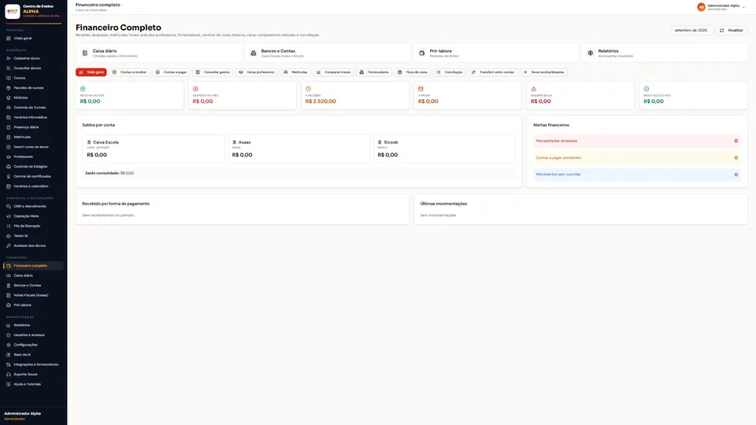
Task: Click the Suporte Souza headset icon
Action: [8, 375]
